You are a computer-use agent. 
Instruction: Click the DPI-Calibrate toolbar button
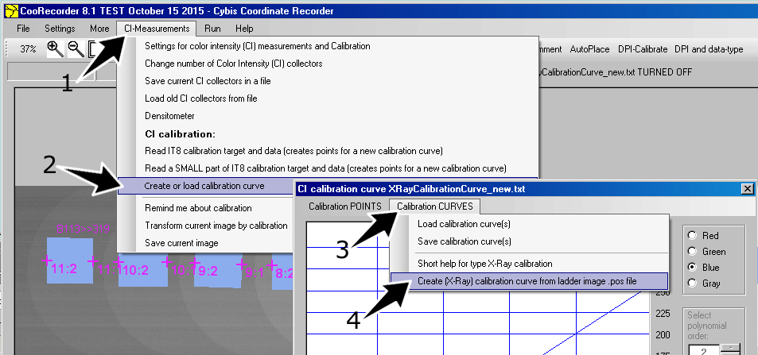coord(643,49)
